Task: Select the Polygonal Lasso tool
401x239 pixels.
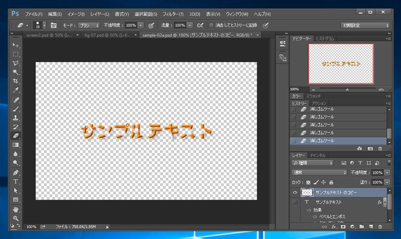Action: click(x=16, y=63)
